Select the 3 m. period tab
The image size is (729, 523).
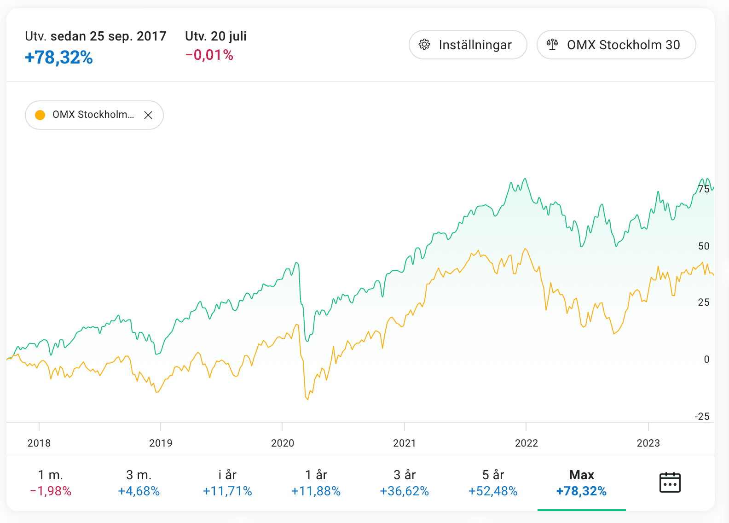139,483
